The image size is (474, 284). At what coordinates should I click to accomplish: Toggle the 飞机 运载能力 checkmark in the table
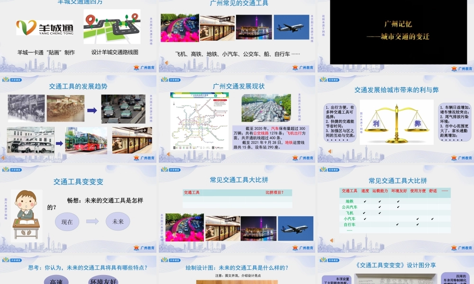380,213
